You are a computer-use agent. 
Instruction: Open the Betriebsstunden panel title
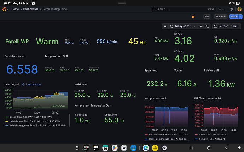pyautogui.click(x=15, y=56)
